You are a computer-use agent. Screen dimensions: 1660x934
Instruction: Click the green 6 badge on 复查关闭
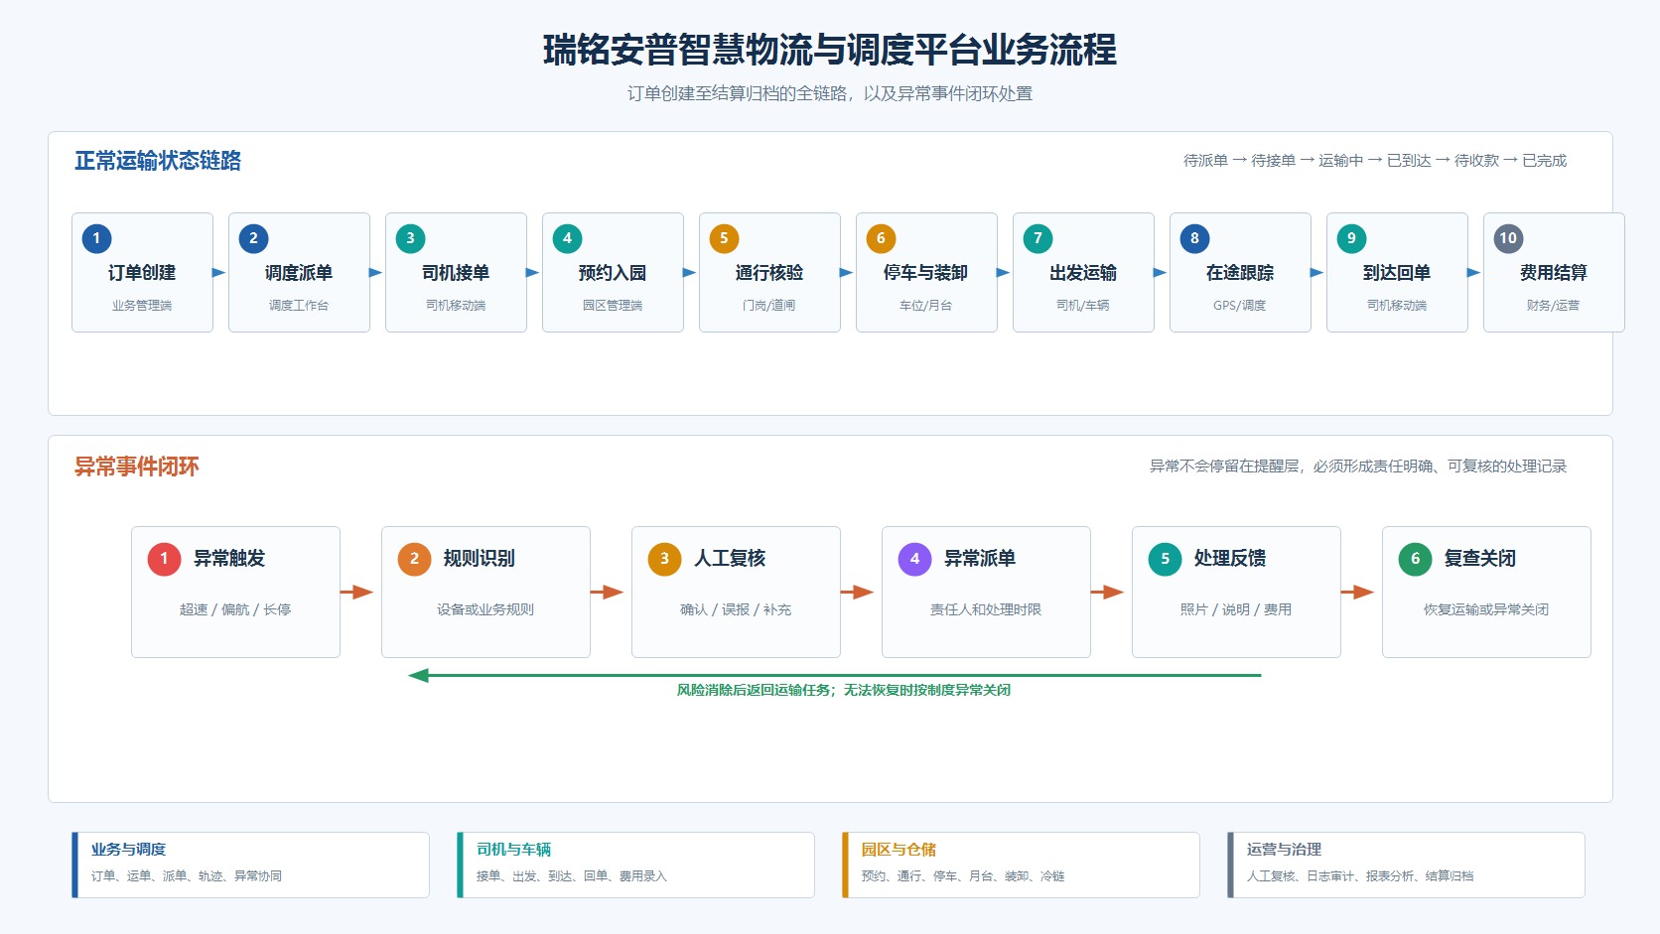[1415, 559]
